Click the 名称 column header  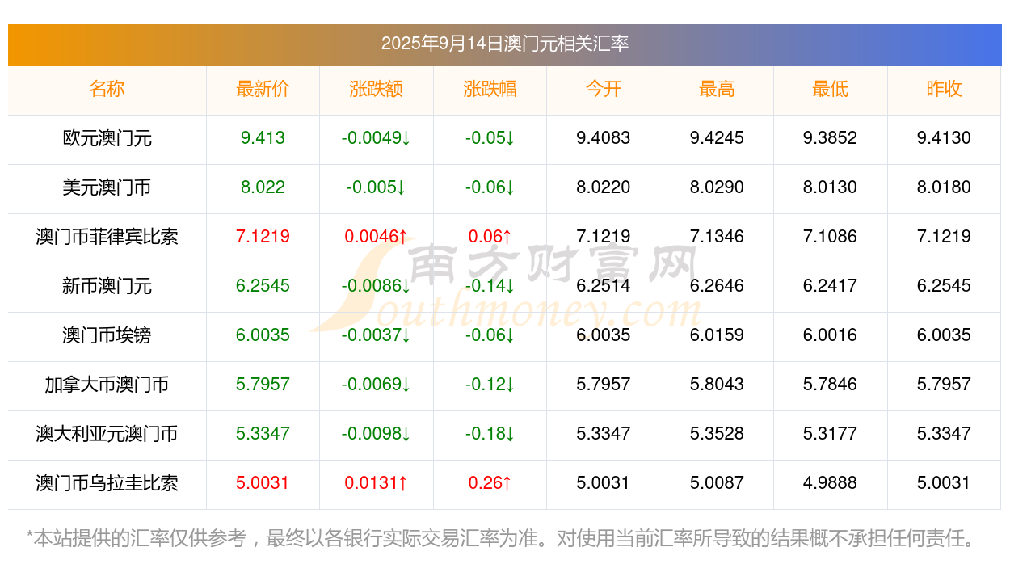click(x=107, y=89)
